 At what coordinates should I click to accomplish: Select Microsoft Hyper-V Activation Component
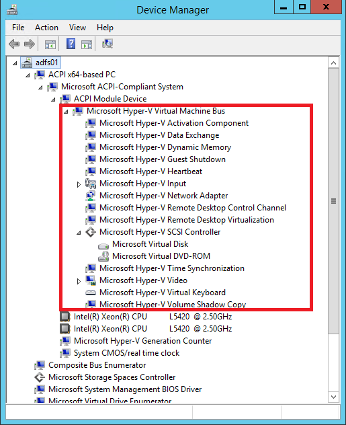click(174, 123)
